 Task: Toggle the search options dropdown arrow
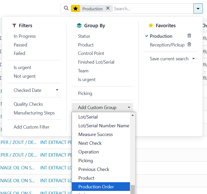(x=198, y=8)
